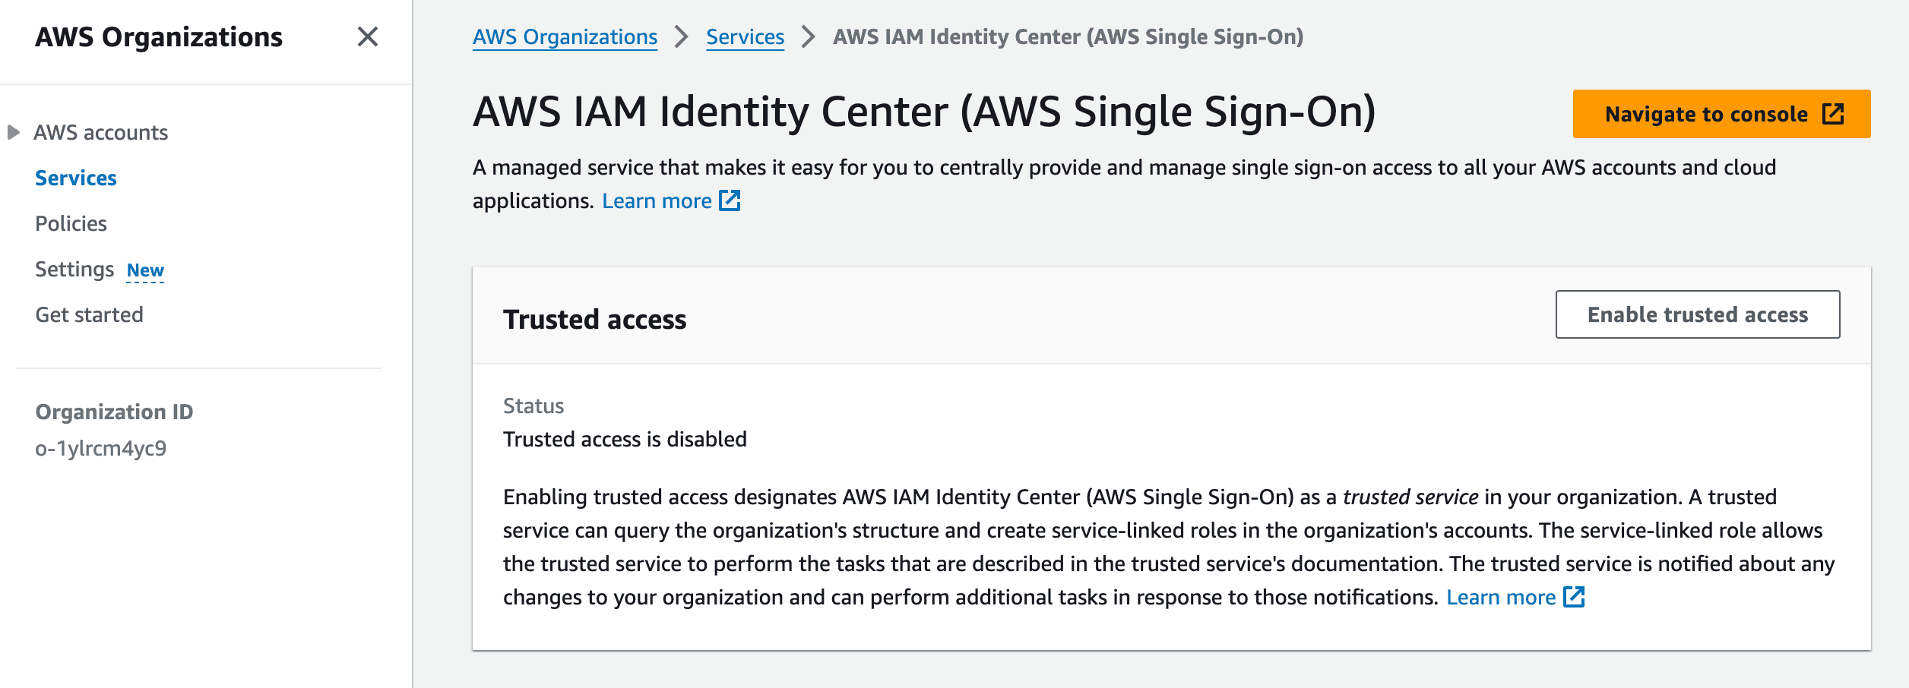Click the external link icon on Navigate to console
This screenshot has height=688, width=1909.
click(x=1832, y=114)
